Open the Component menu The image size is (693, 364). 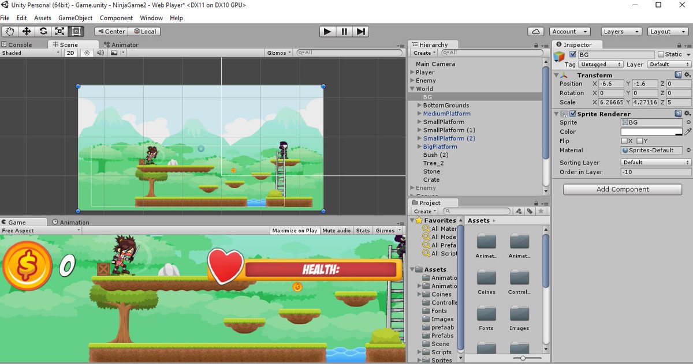(x=116, y=18)
